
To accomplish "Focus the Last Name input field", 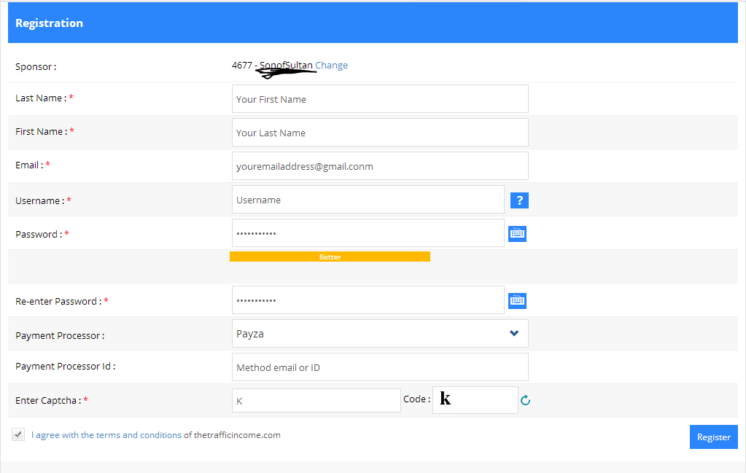I will (379, 99).
